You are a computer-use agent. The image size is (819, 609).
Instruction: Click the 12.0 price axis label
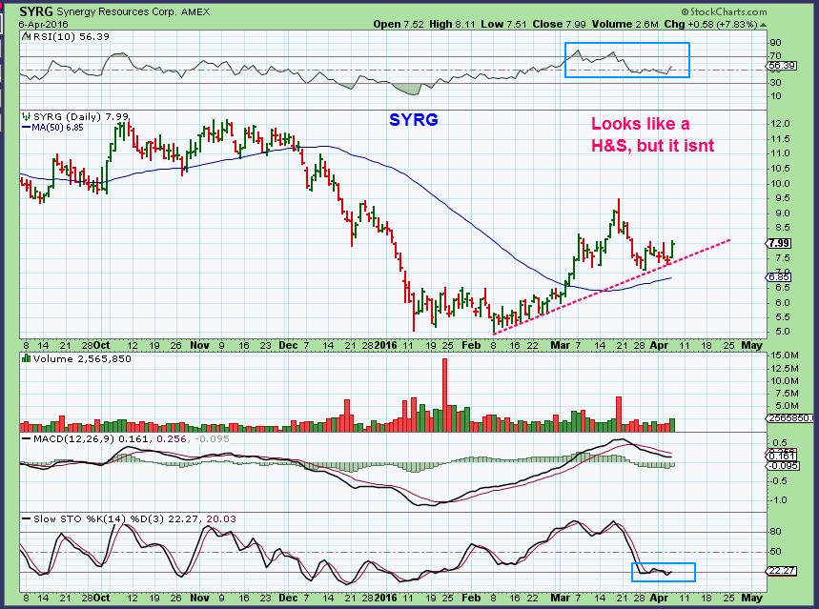[x=780, y=124]
